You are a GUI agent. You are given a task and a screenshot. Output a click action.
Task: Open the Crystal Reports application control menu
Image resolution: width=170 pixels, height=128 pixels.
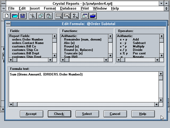pos(3,3)
